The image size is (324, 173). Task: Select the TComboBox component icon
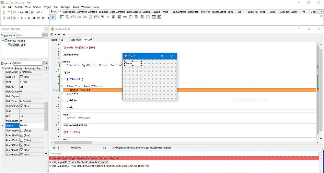point(119,17)
